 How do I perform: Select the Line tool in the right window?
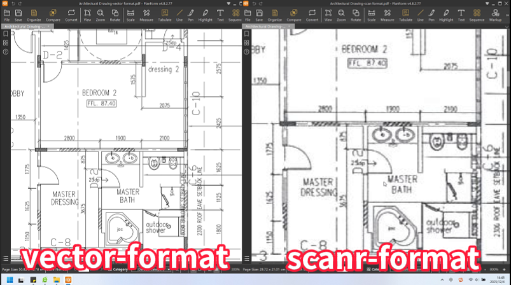[x=419, y=15]
